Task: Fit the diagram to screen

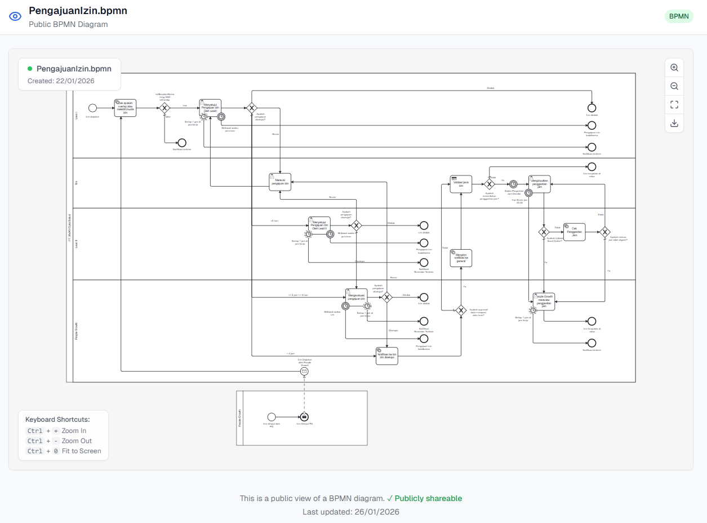Action: (x=674, y=104)
